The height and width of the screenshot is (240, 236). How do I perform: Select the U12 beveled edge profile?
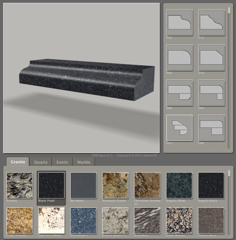[x=211, y=58]
